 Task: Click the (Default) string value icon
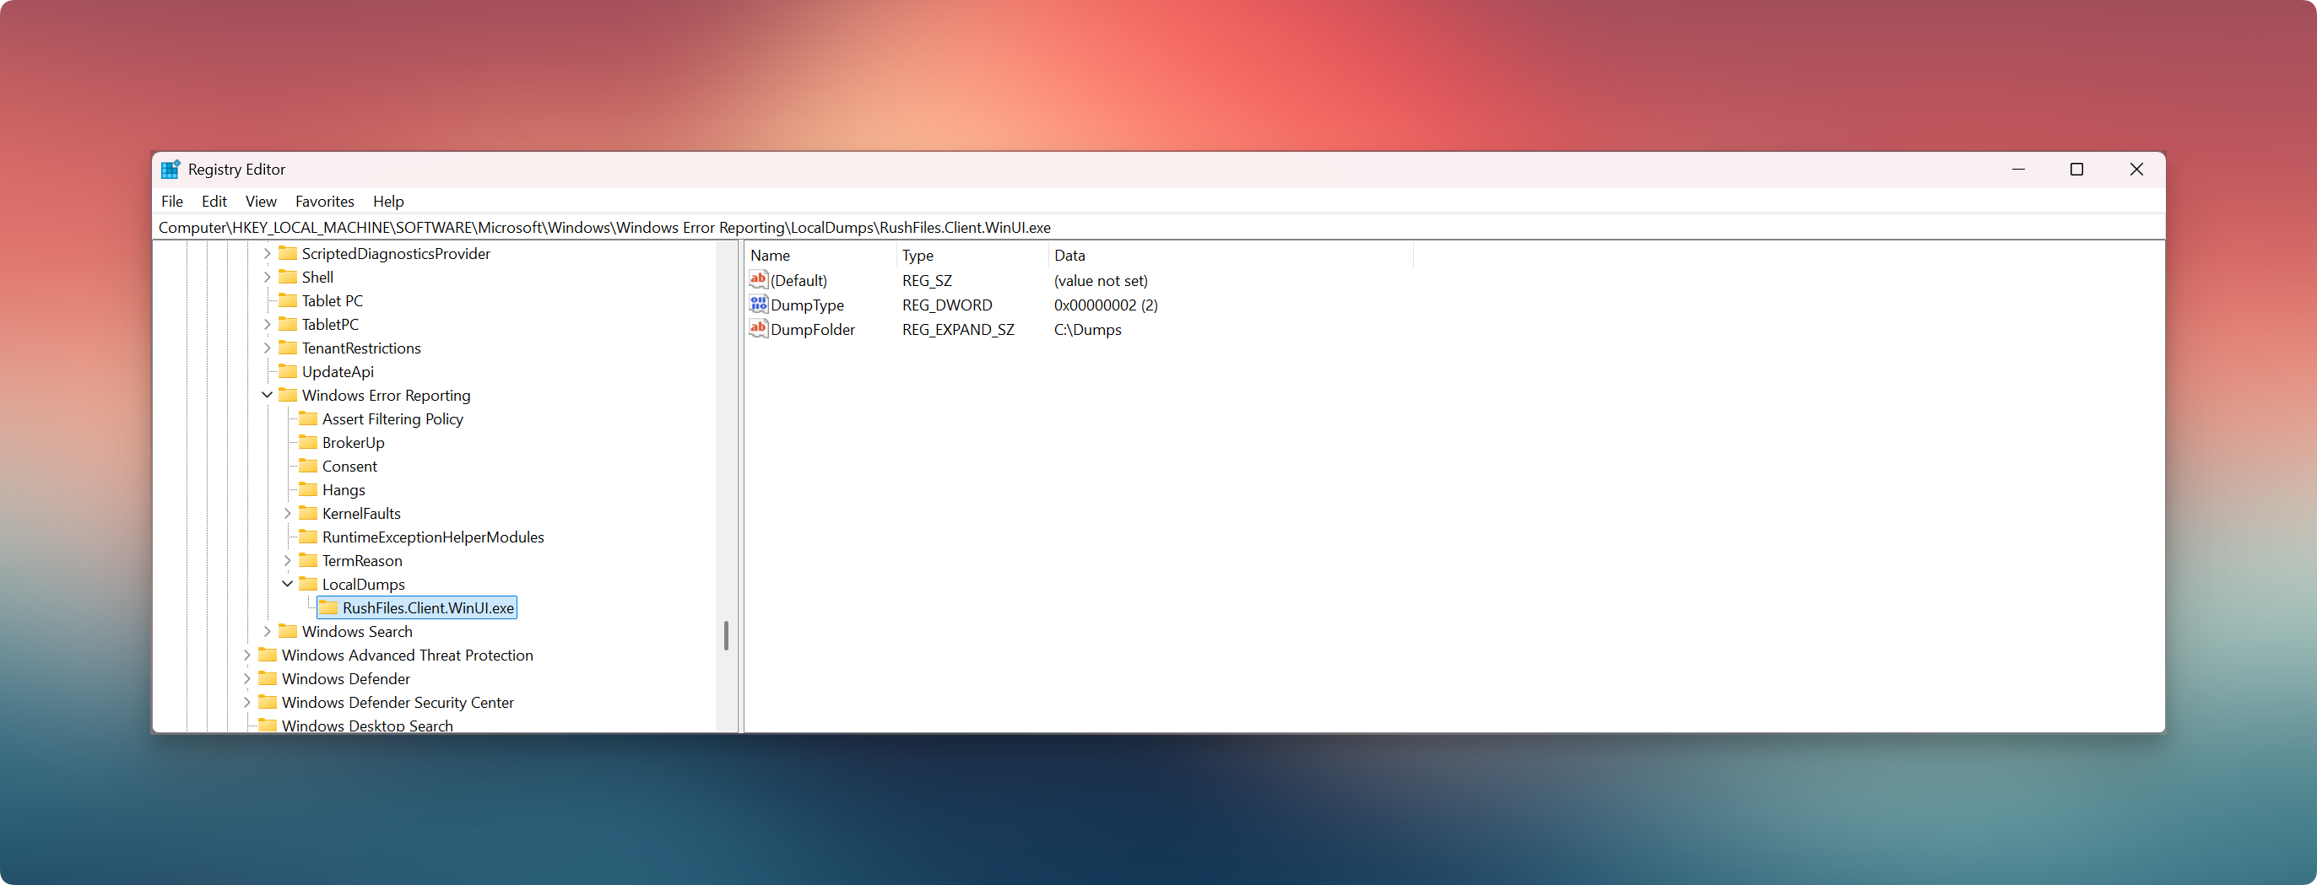click(x=758, y=280)
